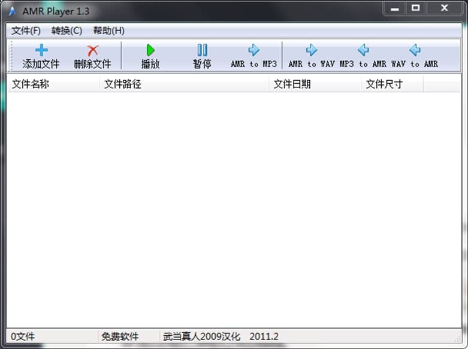Open the 帮助(H) menu
This screenshot has height=349, width=468.
pos(108,31)
